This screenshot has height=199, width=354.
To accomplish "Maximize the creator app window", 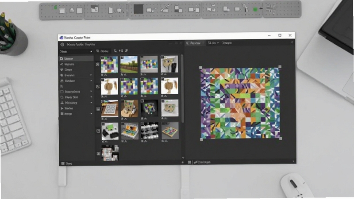I will coord(280,35).
